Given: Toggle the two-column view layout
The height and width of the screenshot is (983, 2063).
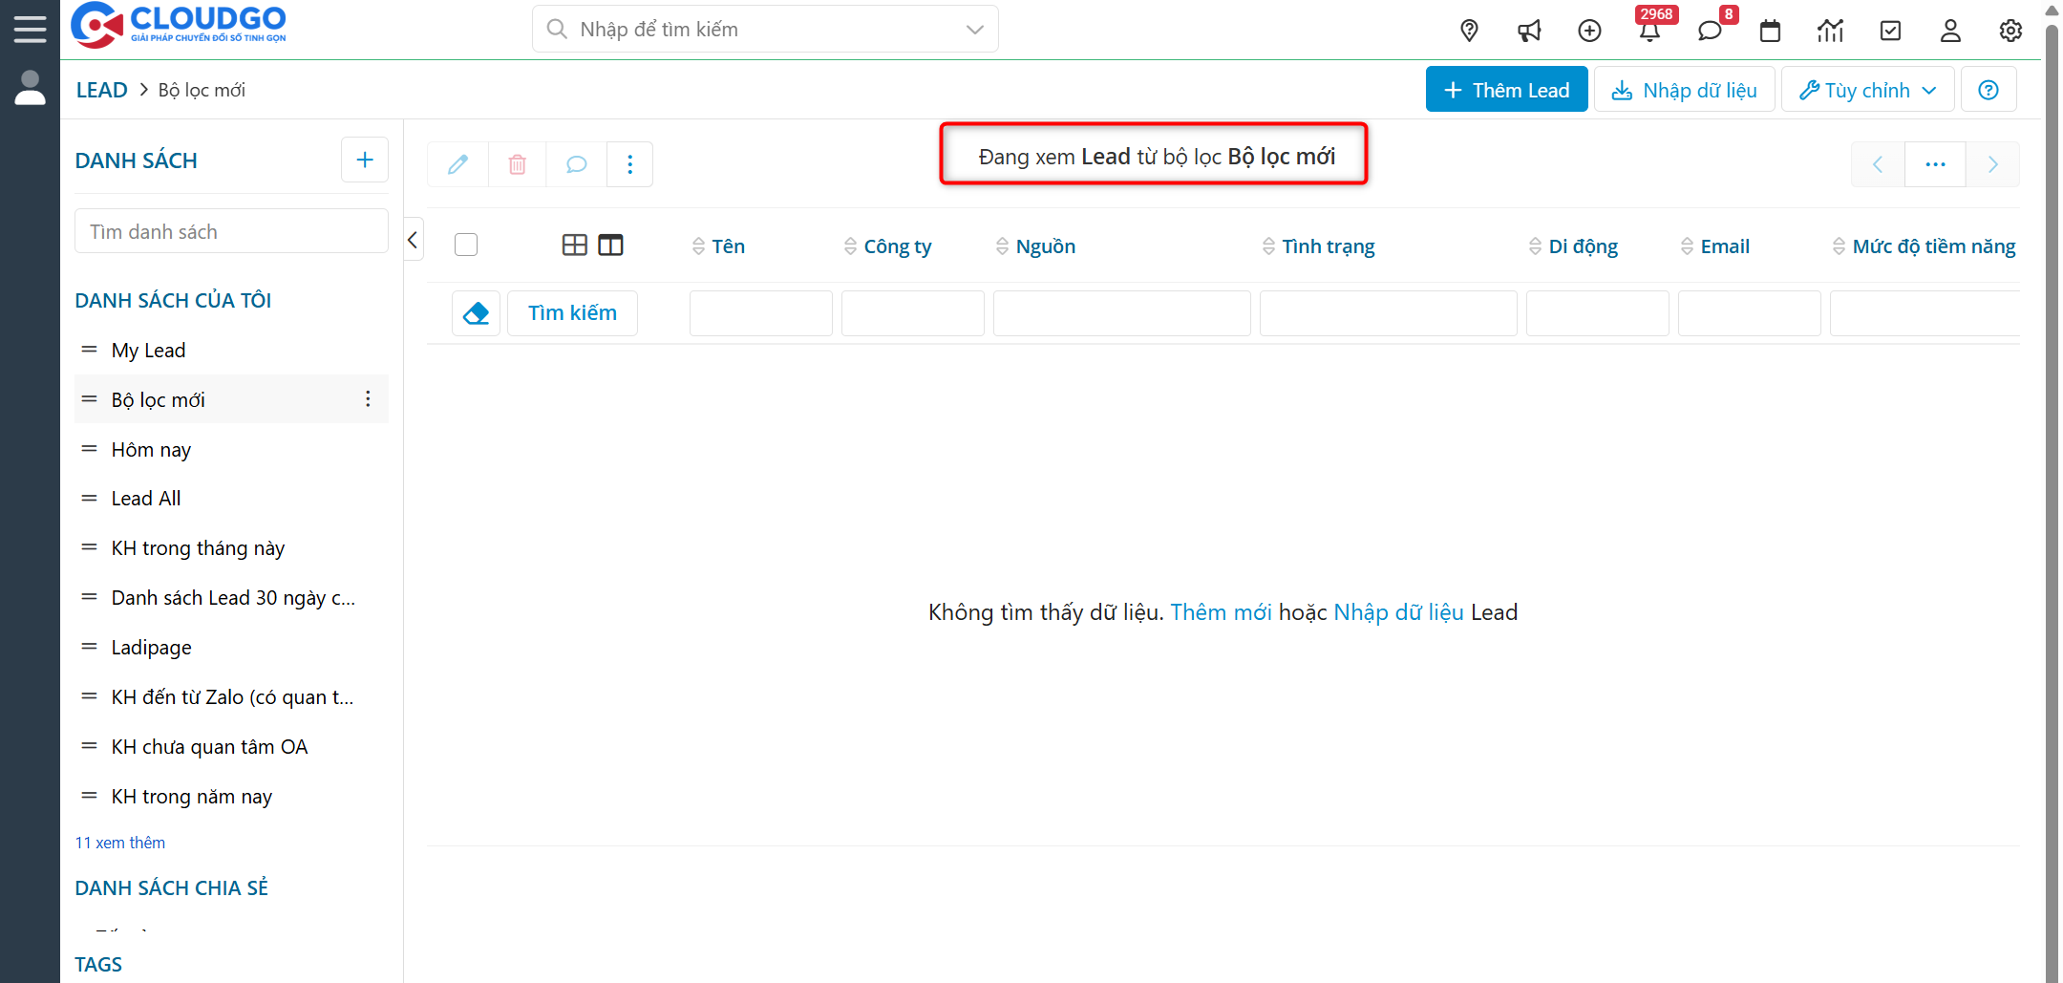Looking at the screenshot, I should tap(610, 245).
